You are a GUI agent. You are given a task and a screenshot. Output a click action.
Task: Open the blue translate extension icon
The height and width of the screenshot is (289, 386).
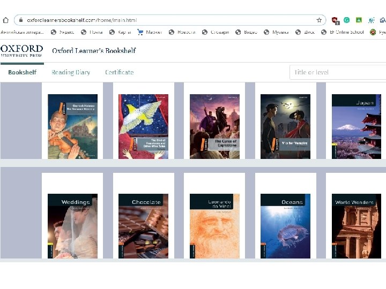click(x=371, y=20)
